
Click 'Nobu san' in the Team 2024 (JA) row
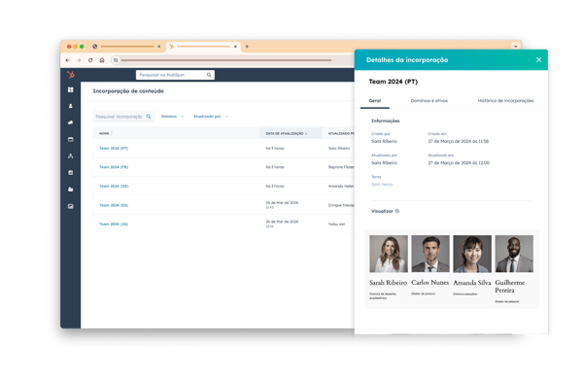click(336, 224)
